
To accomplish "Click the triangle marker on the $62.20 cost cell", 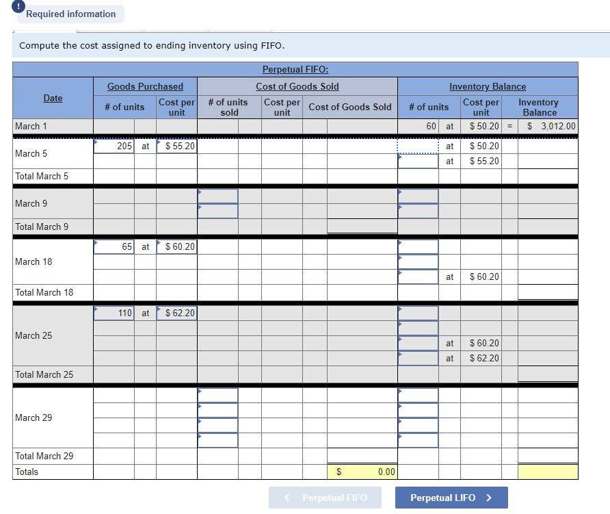I will pyautogui.click(x=157, y=308).
